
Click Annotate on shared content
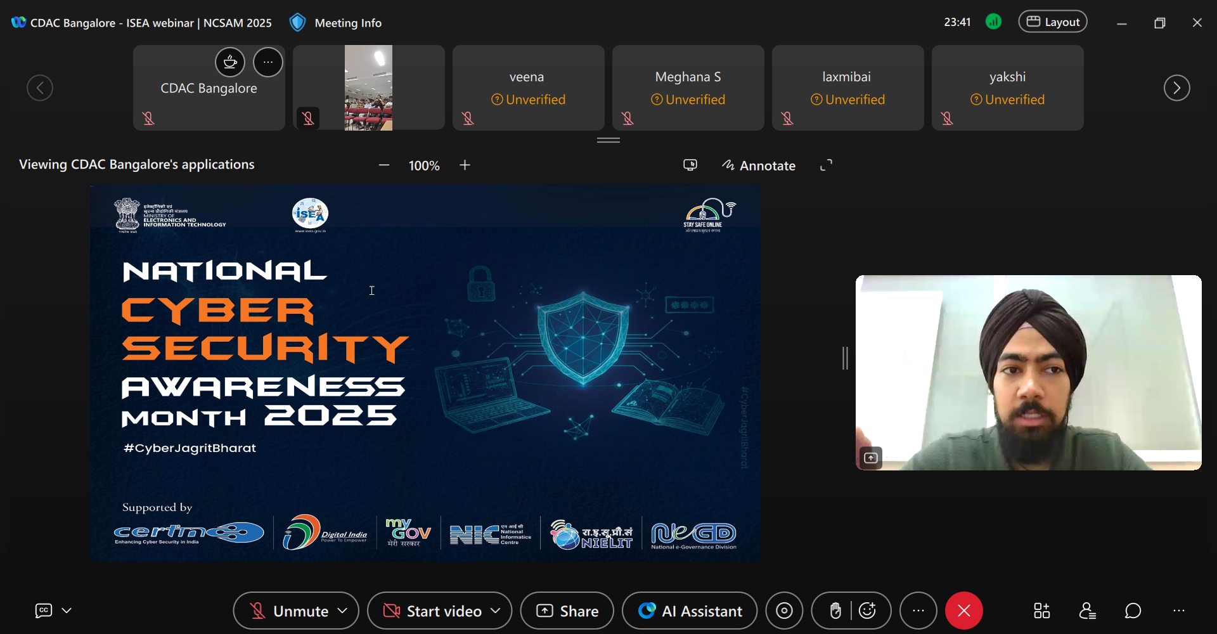[759, 165]
